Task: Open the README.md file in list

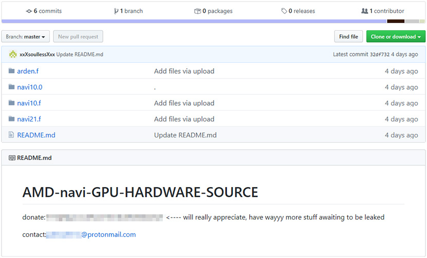Action: (x=36, y=135)
